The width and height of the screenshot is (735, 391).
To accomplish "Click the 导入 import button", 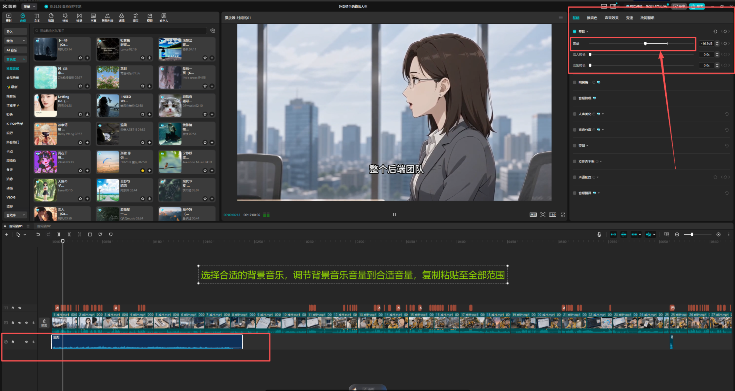I will [16, 32].
